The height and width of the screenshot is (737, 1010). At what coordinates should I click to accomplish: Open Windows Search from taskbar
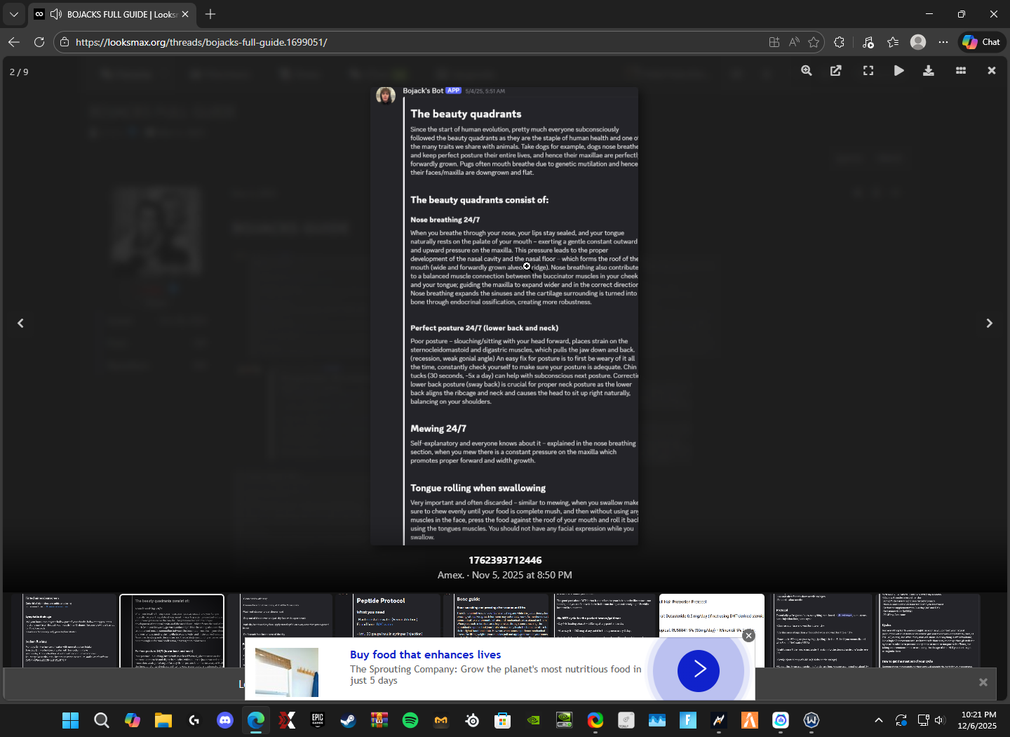pyautogui.click(x=102, y=720)
